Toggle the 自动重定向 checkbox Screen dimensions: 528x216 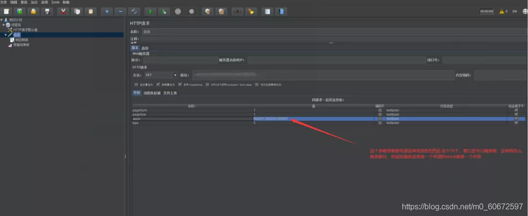point(136,85)
